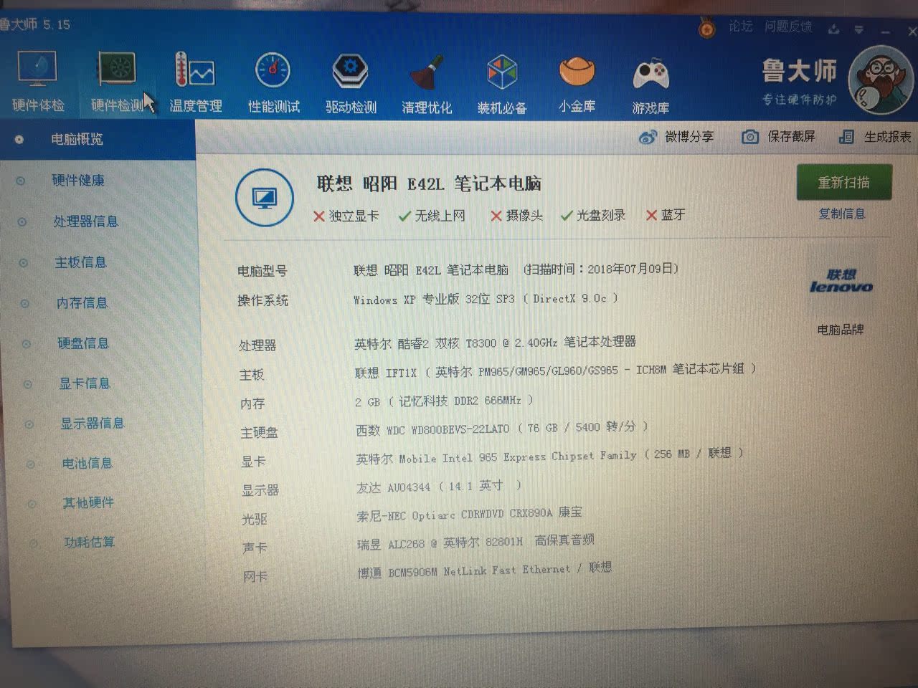Select 电池信息 in the sidebar
The width and height of the screenshot is (918, 688).
coord(87,463)
